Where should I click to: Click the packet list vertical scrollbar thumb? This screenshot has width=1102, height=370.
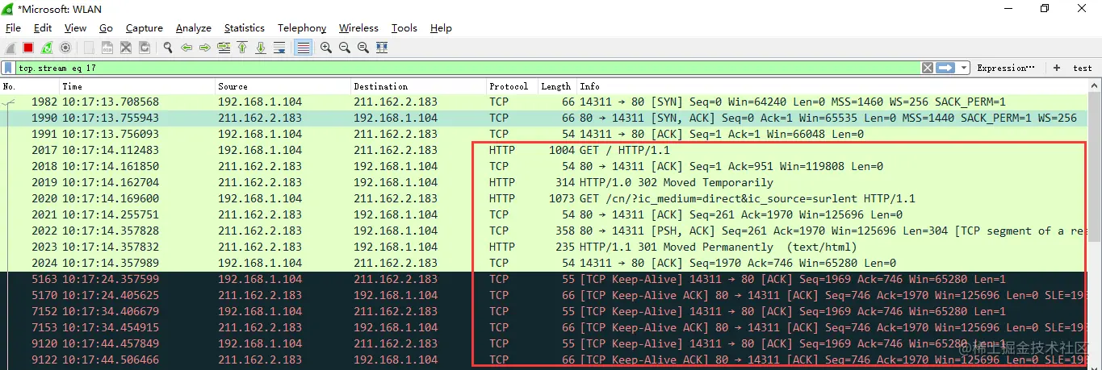tap(1095, 168)
